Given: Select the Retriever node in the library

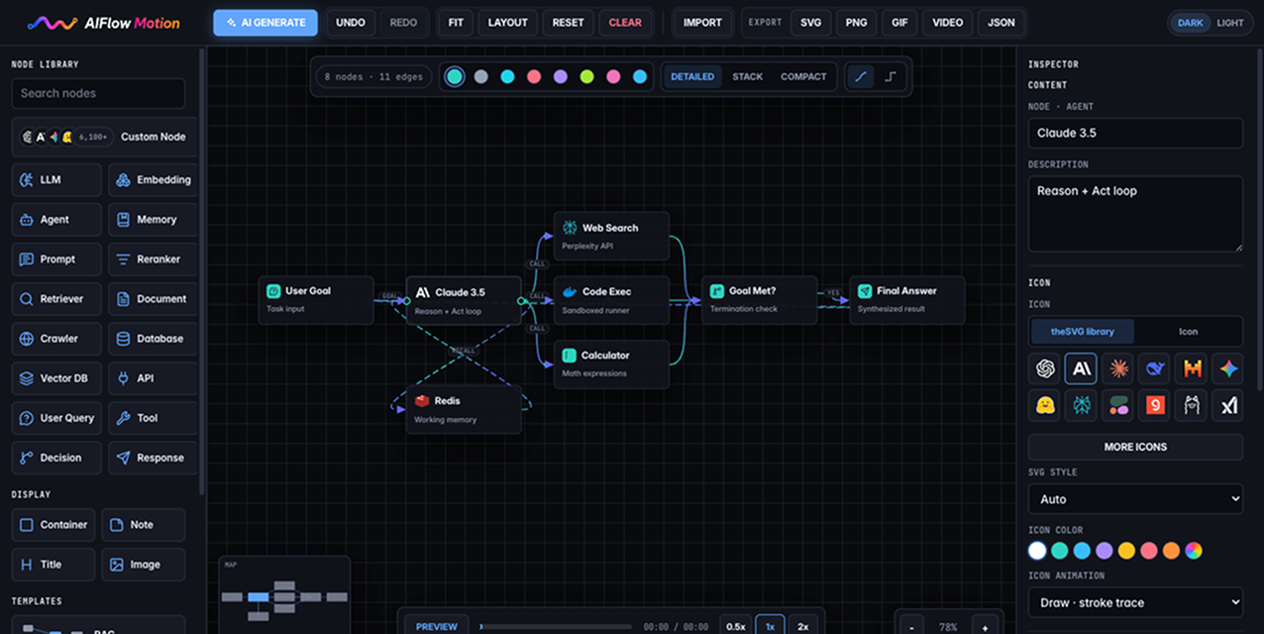Looking at the screenshot, I should click(x=56, y=299).
